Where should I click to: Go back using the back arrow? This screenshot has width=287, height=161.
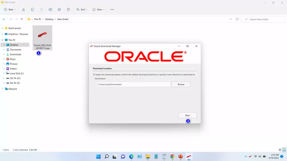tap(4, 19)
